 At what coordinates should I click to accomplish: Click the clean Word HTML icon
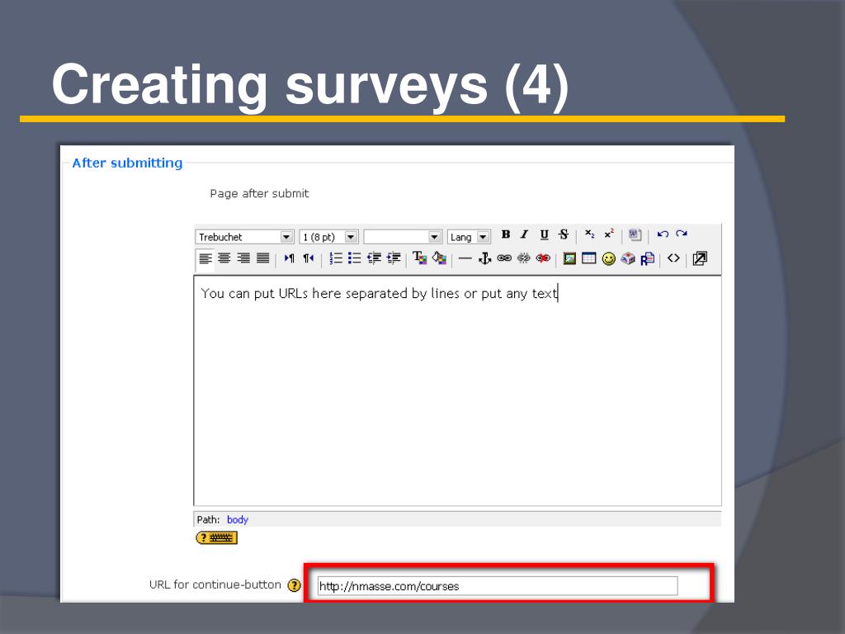click(x=635, y=234)
